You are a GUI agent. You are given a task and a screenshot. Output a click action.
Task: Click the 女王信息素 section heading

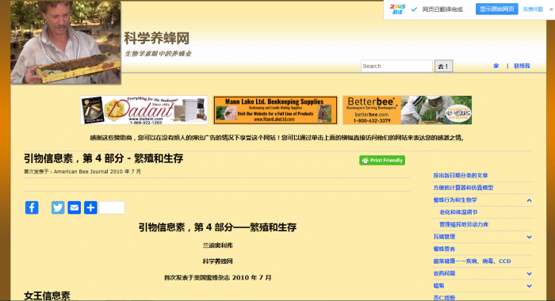pos(47,295)
